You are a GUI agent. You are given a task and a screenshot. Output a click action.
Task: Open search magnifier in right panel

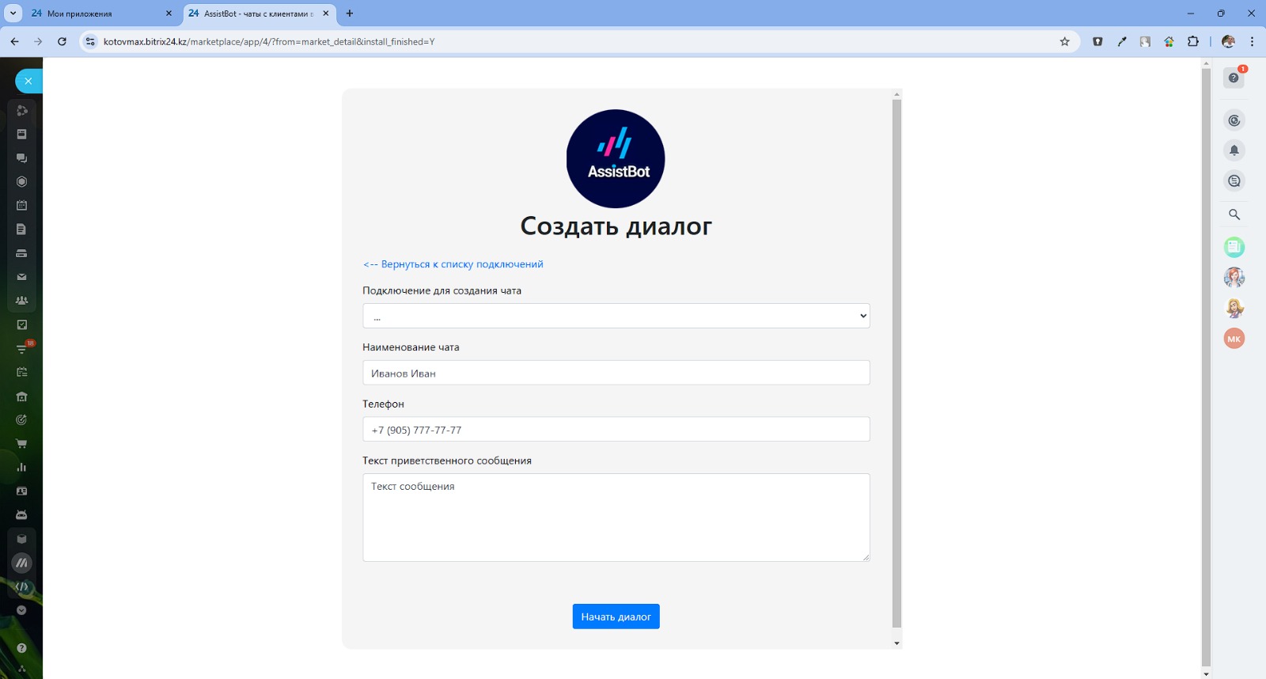1234,214
